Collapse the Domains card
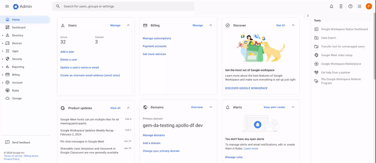The width and height of the screenshot is (376, 163). pos(211,107)
